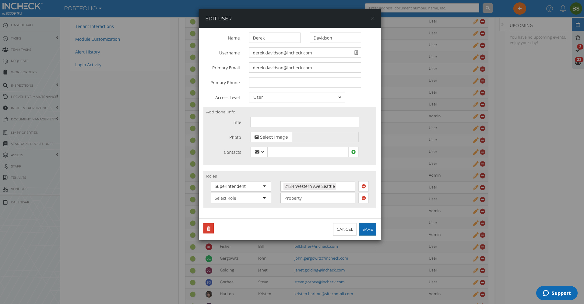Open the Portfolio menu
This screenshot has width=584, height=304.
pyautogui.click(x=83, y=9)
